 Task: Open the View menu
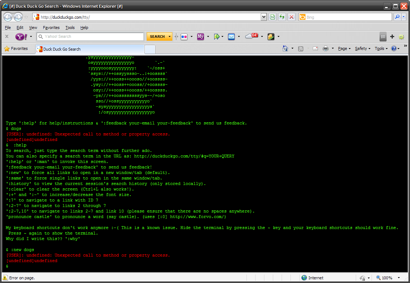[x=33, y=28]
